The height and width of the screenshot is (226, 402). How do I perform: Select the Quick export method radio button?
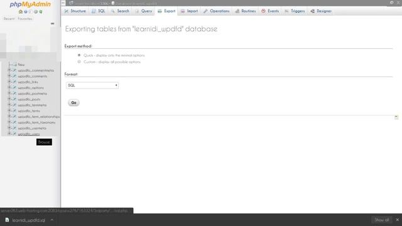coord(79,55)
